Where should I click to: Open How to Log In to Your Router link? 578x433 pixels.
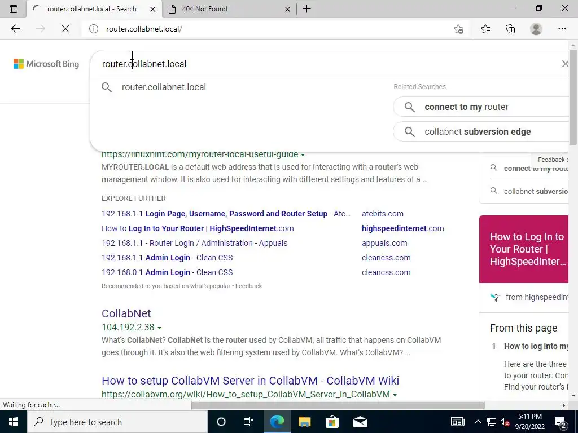tap(198, 228)
